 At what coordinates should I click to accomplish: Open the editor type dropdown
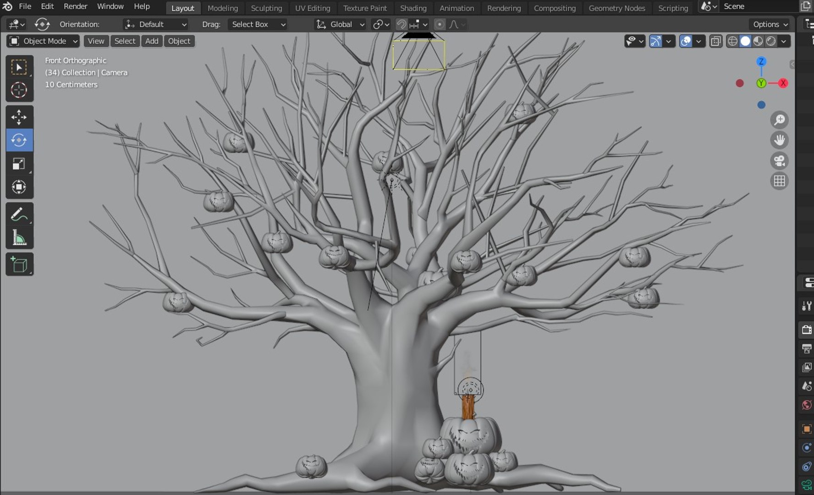[17, 24]
